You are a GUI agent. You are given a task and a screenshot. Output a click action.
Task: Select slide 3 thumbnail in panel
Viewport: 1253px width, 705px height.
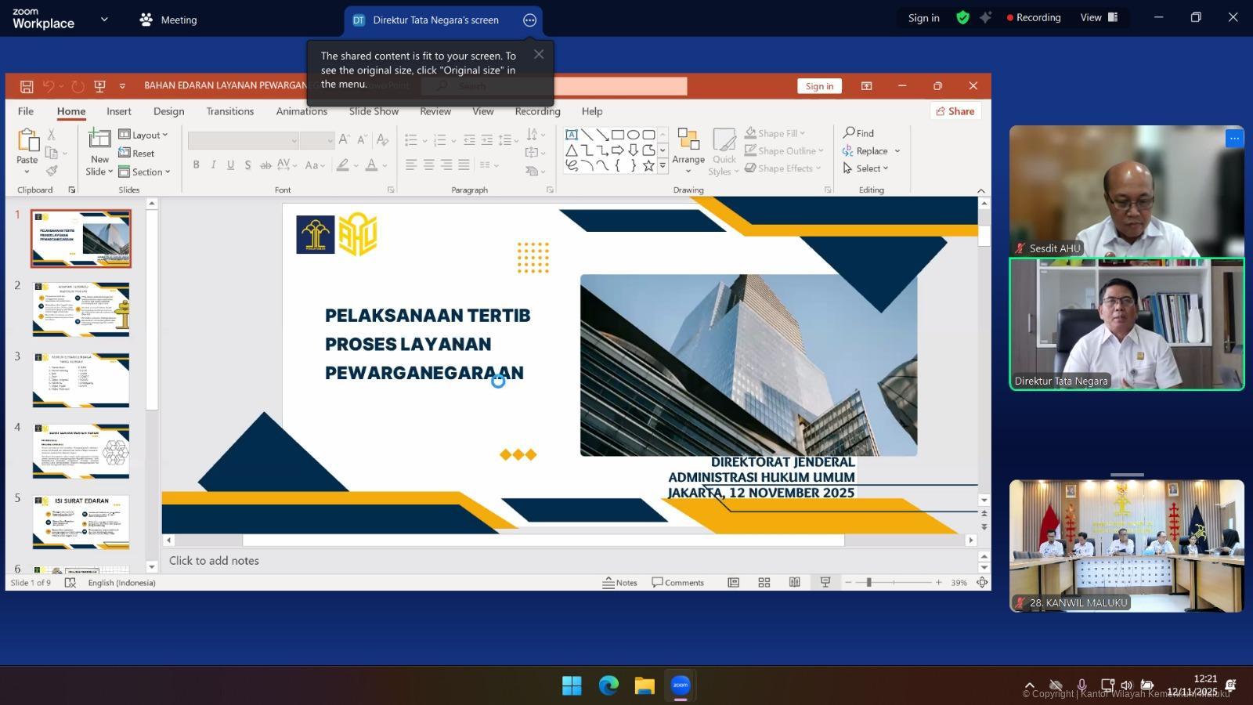coord(81,380)
